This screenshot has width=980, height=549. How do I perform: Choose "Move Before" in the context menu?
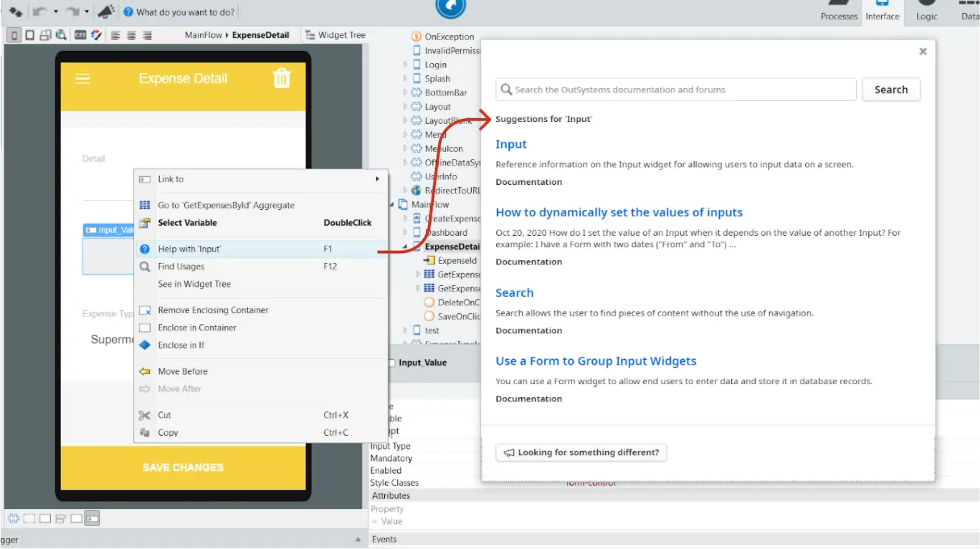(261, 371)
